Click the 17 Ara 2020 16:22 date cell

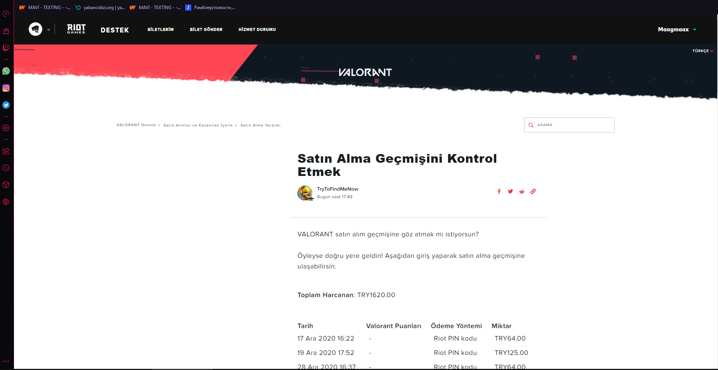coord(326,338)
